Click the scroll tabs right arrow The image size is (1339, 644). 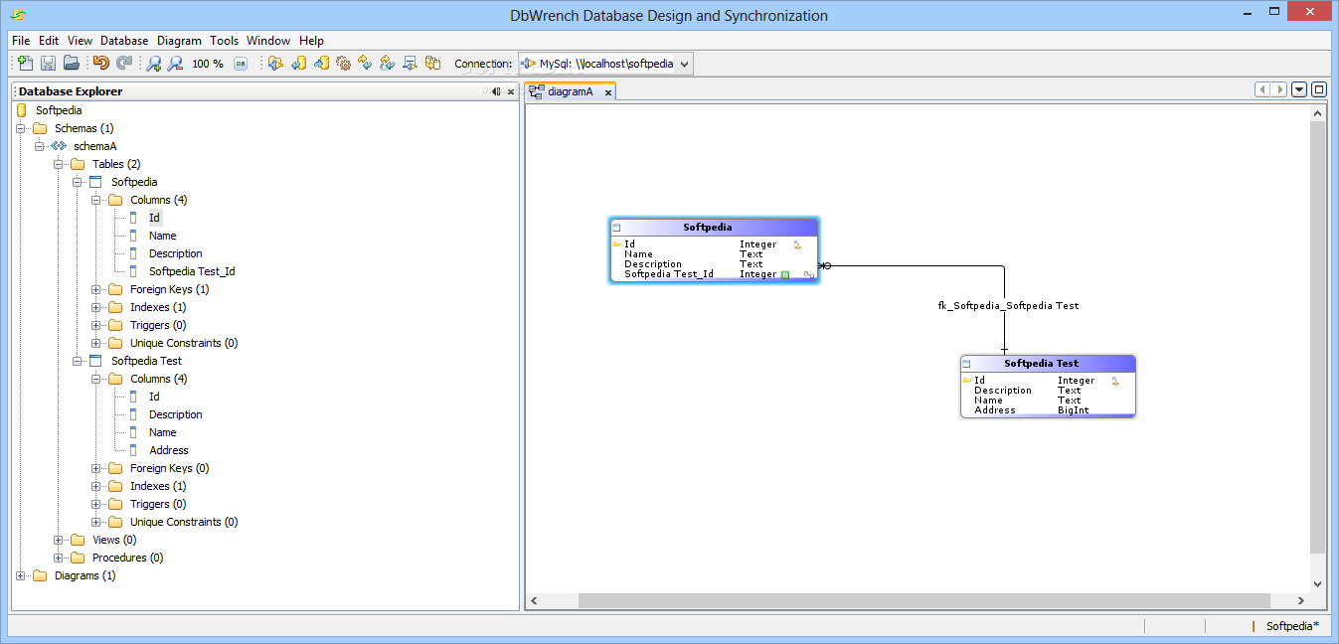coord(1279,89)
